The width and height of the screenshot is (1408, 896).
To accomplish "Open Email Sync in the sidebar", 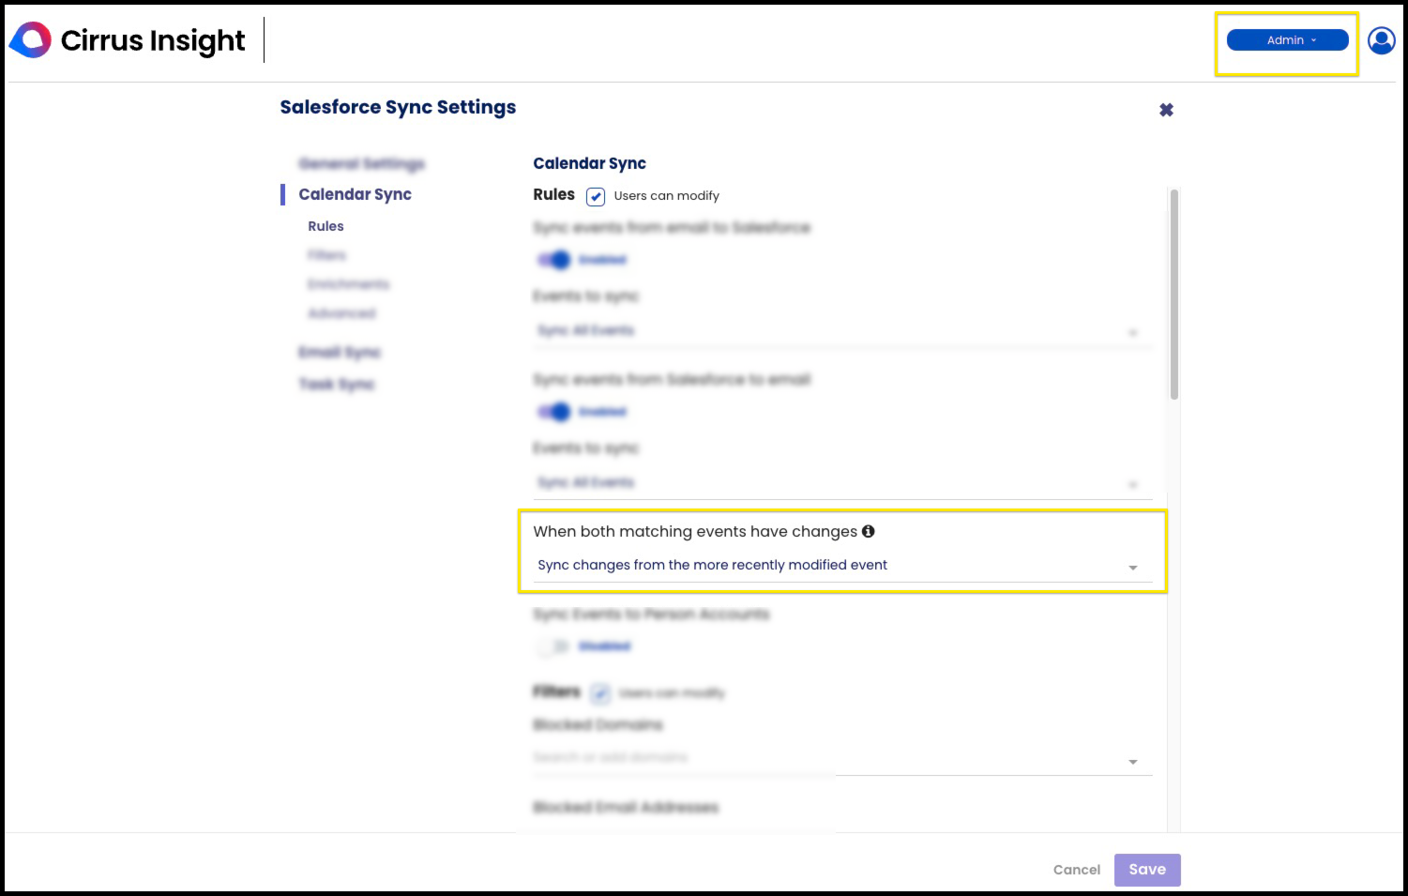I will click(x=340, y=353).
